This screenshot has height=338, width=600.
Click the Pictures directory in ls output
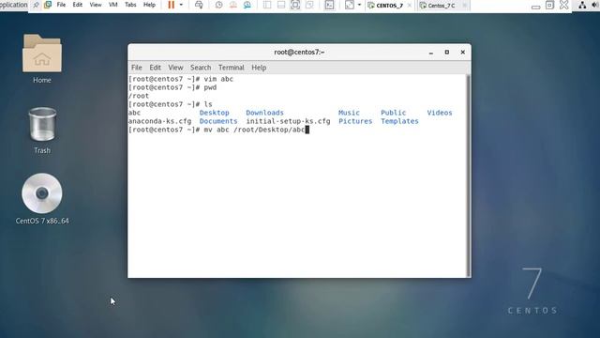355,121
